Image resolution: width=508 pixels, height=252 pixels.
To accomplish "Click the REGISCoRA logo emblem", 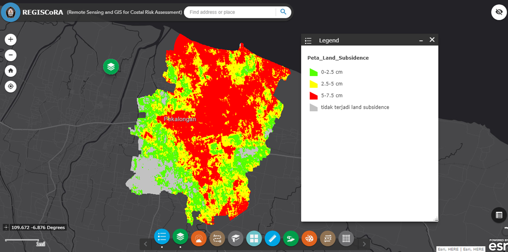I will pyautogui.click(x=10, y=12).
